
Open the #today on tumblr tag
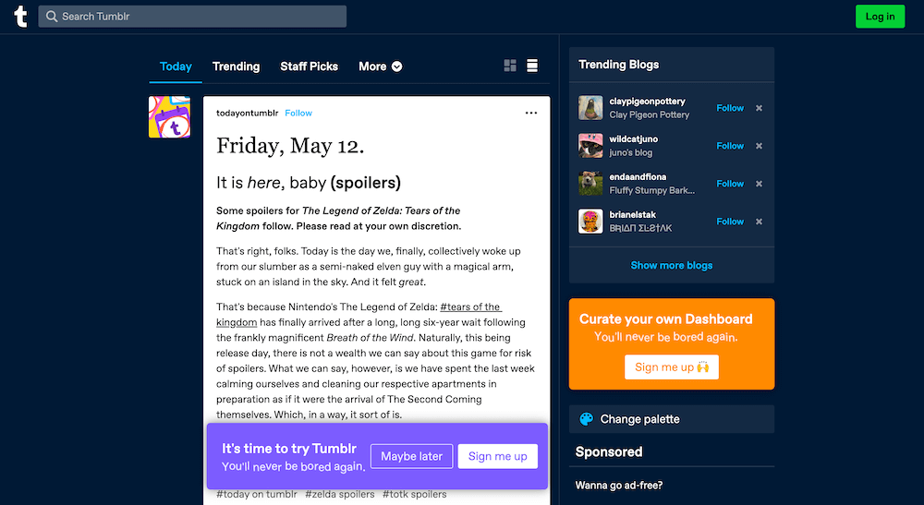(x=256, y=494)
